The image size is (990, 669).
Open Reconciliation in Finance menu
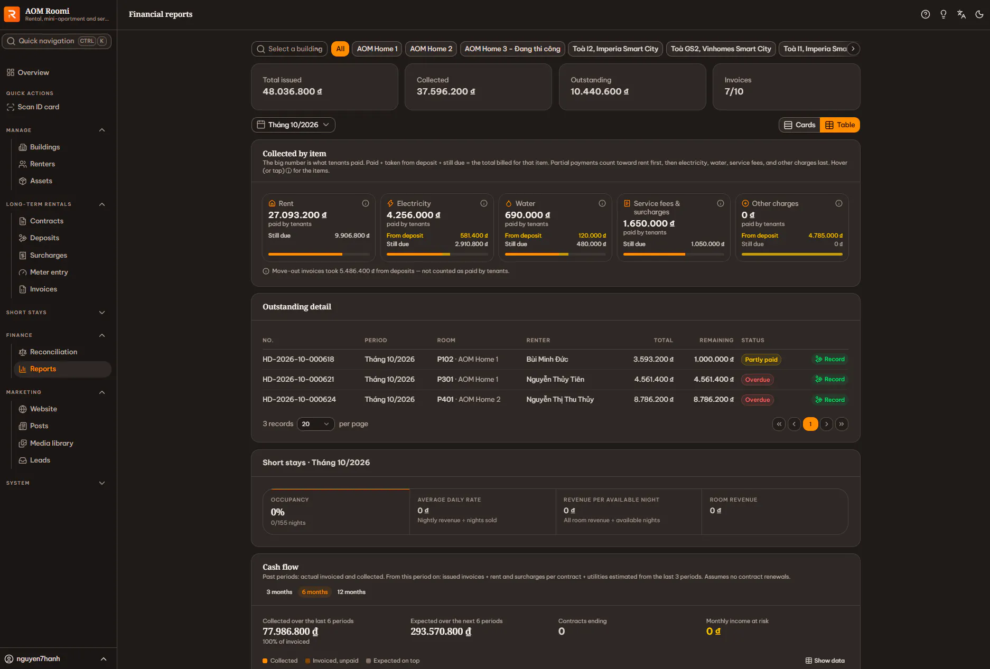click(x=53, y=352)
